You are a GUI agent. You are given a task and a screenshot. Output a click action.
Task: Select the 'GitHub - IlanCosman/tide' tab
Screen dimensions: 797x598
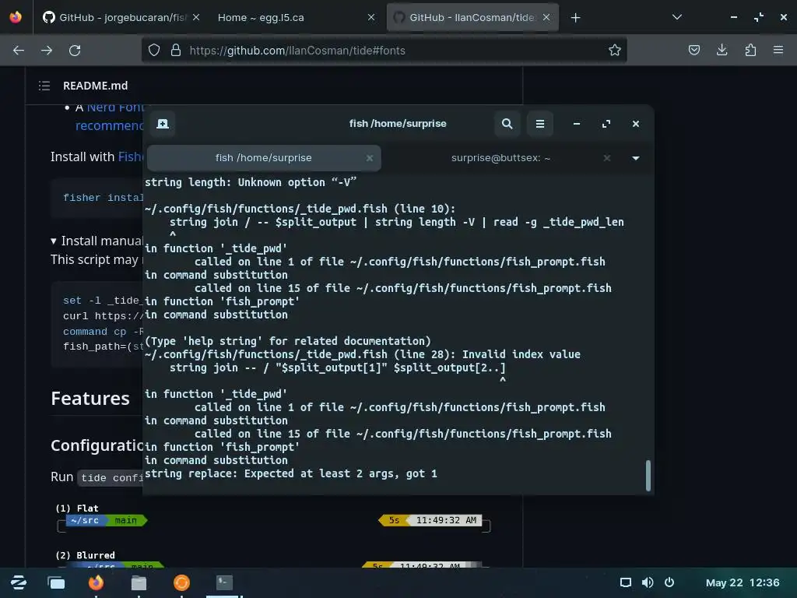tap(472, 18)
